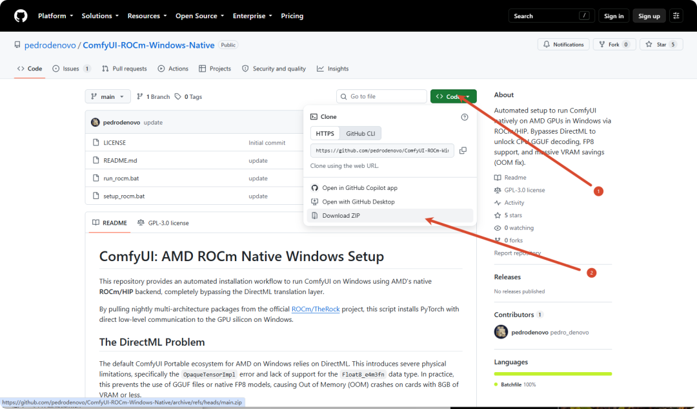
Task: Expand the Resources menu
Action: click(x=147, y=16)
